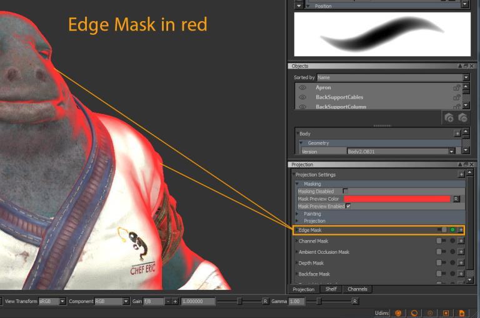
Task: Select the Projection tab at panel bottom
Action: pyautogui.click(x=303, y=289)
